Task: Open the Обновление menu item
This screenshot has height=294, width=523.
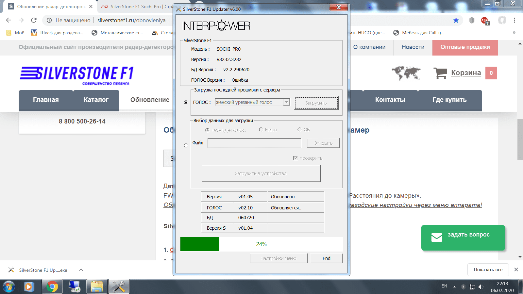Action: pos(150,100)
